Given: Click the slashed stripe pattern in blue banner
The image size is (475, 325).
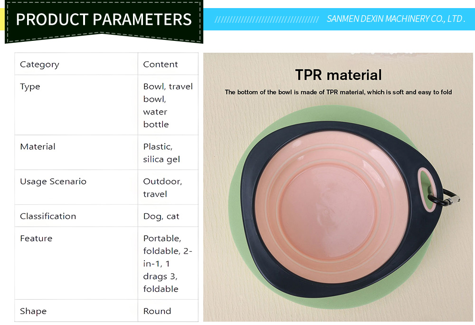Looking at the screenshot, I should [x=266, y=19].
